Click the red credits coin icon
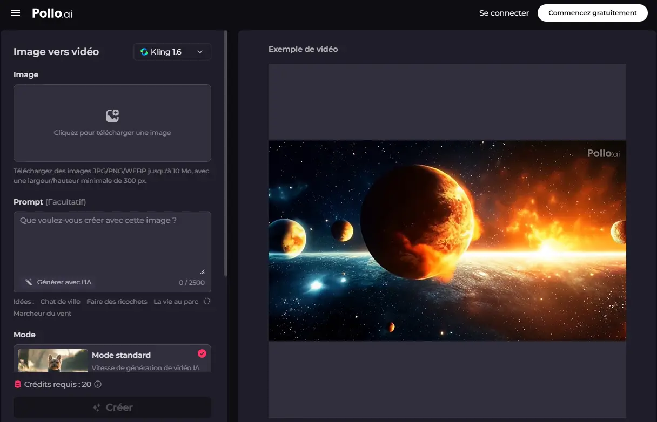The height and width of the screenshot is (422, 657). click(18, 385)
